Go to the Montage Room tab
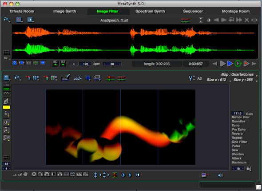 (236, 11)
